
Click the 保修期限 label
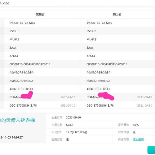click(x=123, y=139)
